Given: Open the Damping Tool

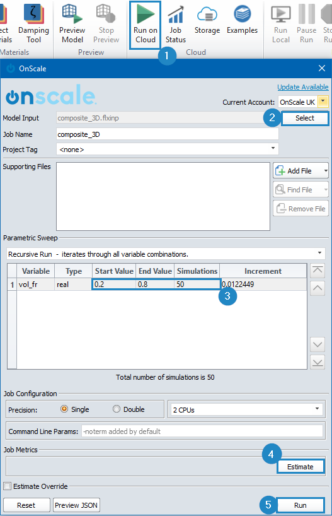Looking at the screenshot, I should click(33, 23).
